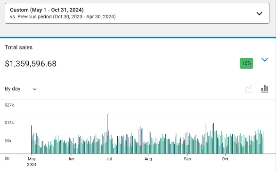
Task: Switch to line chart view
Action: tap(248, 89)
